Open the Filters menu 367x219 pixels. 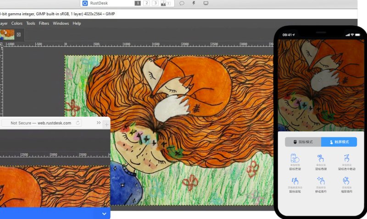point(44,23)
